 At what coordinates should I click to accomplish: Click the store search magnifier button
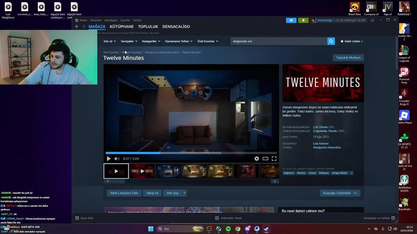[x=331, y=41]
